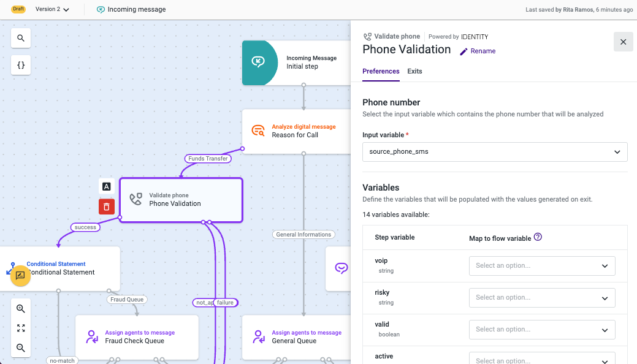The width and height of the screenshot is (637, 364).
Task: Select the General Informations exit label
Action: [x=303, y=235]
